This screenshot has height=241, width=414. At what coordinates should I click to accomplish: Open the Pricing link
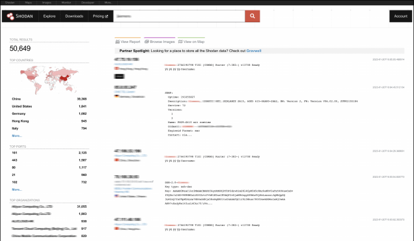click(x=101, y=16)
